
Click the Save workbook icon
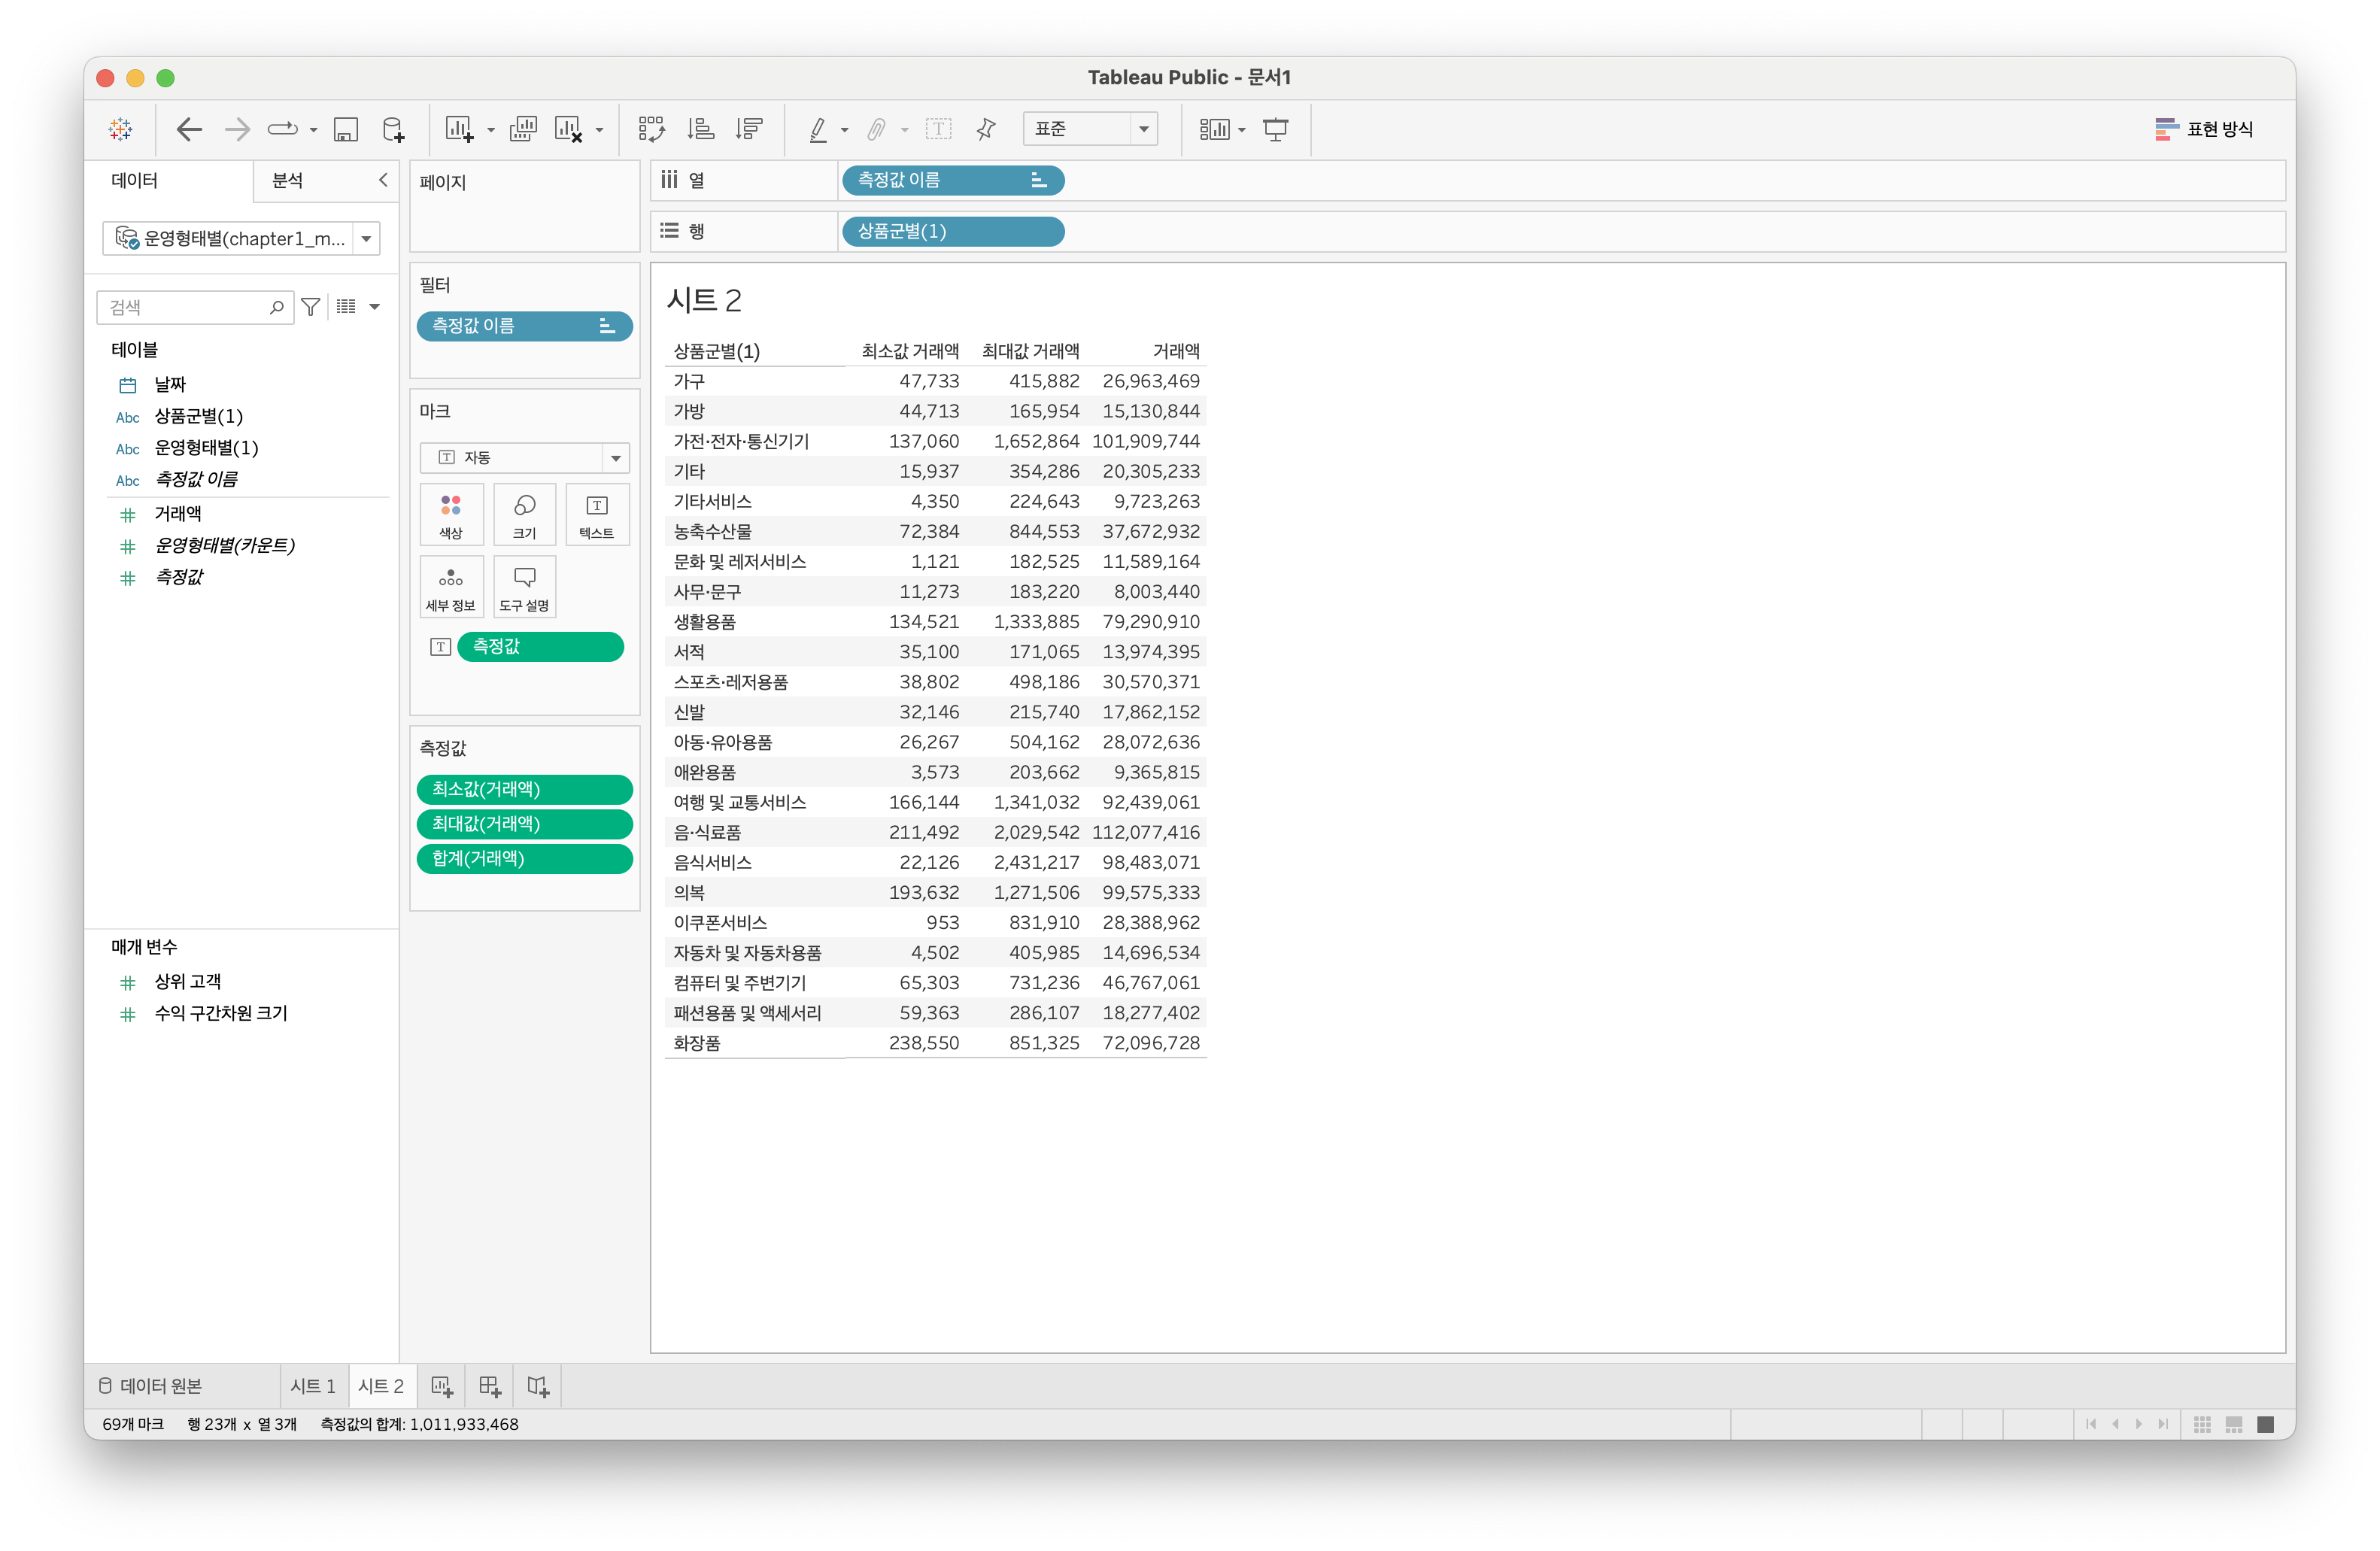pos(346,129)
